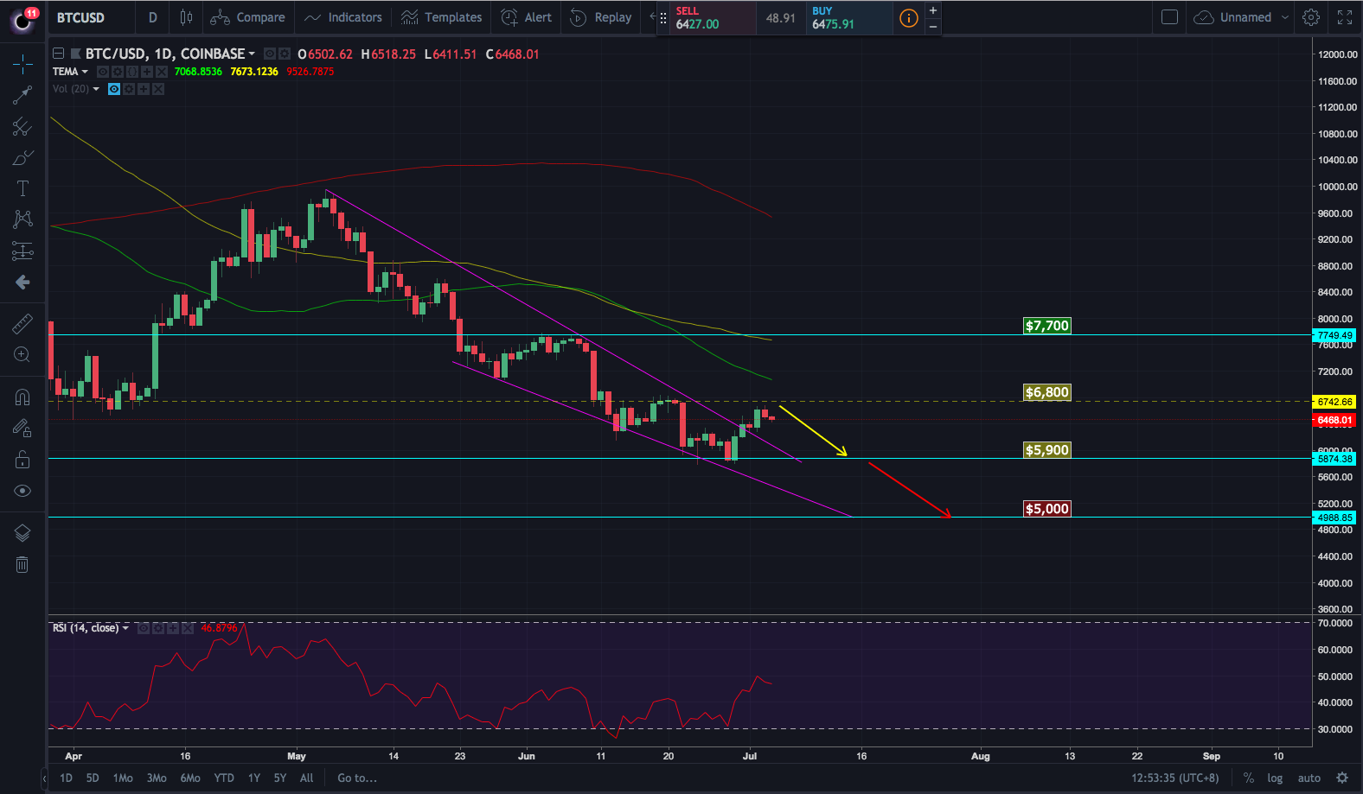This screenshot has width=1363, height=794.
Task: Toggle magnet mode for drawings
Action: pos(22,397)
